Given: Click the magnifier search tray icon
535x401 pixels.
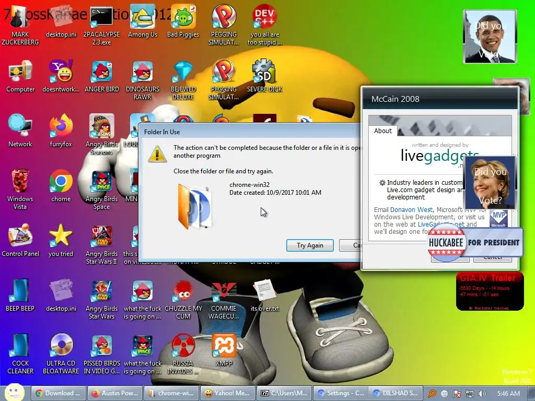Looking at the screenshot, I should (x=432, y=394).
